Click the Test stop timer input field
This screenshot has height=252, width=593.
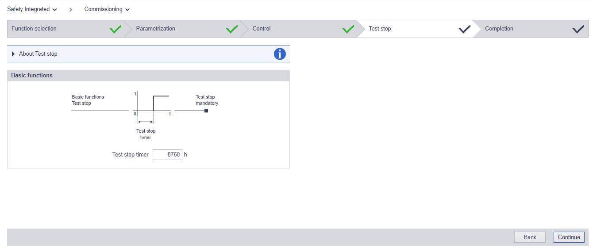pyautogui.click(x=167, y=154)
